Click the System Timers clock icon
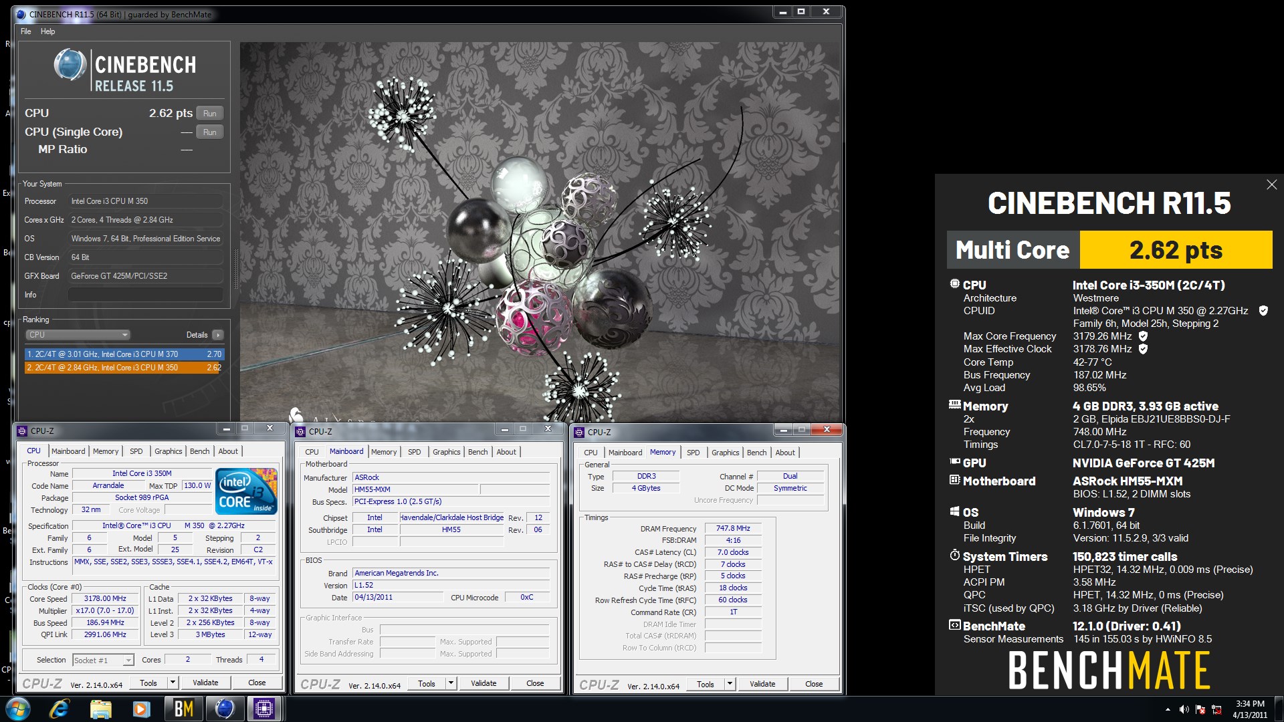This screenshot has width=1284, height=722. (x=954, y=556)
